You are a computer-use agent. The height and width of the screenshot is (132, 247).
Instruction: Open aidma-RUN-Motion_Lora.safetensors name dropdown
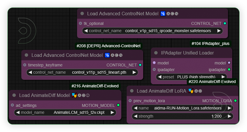[182, 108]
